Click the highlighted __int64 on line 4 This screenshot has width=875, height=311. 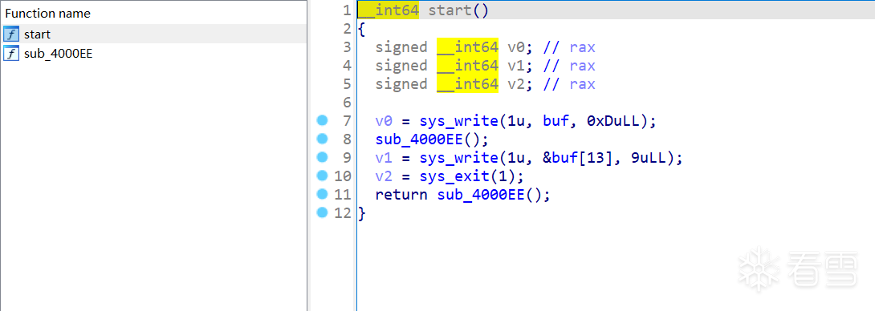tap(468, 66)
